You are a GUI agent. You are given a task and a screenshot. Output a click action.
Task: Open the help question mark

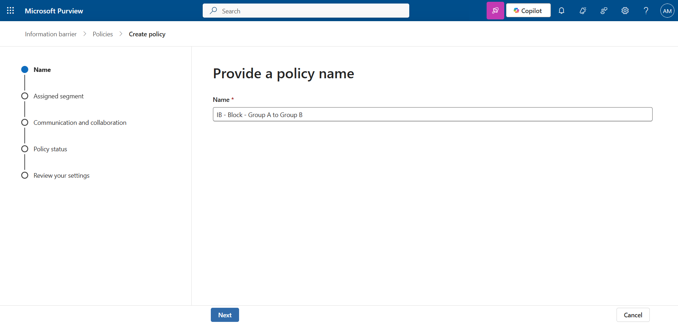646,11
